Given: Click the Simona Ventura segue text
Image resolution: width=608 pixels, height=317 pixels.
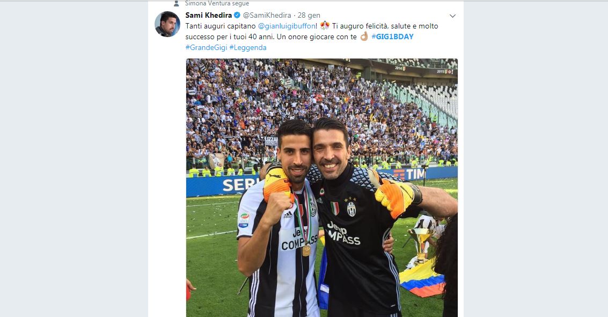Looking at the screenshot, I should point(217,3).
